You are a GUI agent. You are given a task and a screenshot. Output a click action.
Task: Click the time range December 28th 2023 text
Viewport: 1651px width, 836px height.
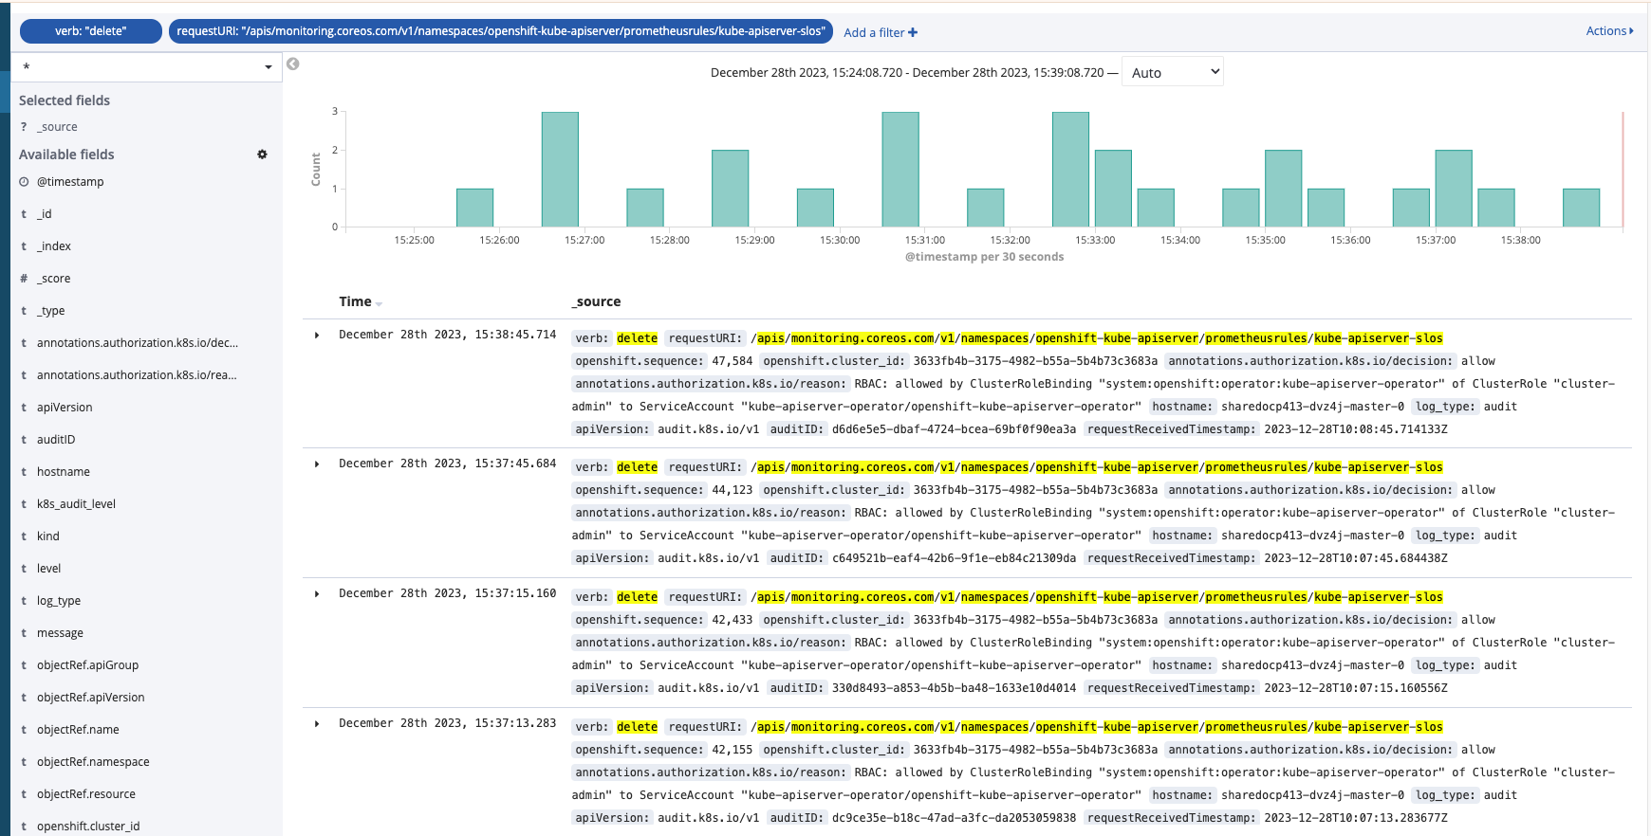click(907, 73)
